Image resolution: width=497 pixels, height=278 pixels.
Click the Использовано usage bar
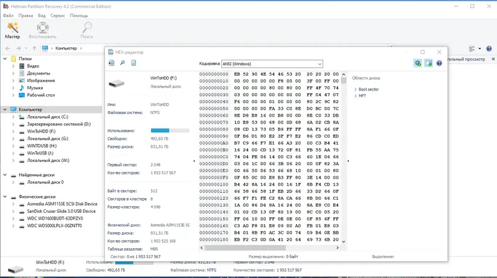click(170, 130)
